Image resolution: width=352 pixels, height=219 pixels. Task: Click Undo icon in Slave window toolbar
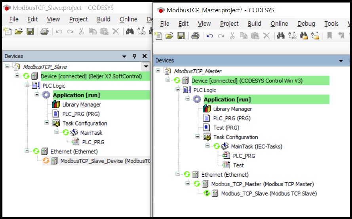pyautogui.click(x=59, y=31)
